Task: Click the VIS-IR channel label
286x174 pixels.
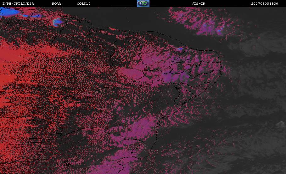Action: pos(198,4)
